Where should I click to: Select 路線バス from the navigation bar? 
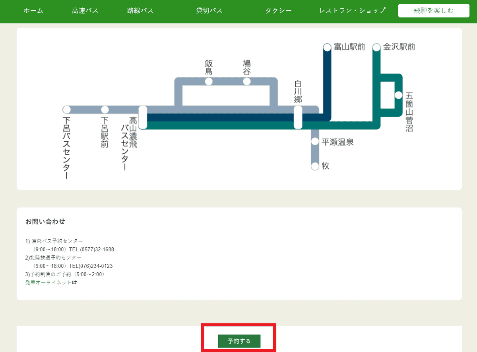pos(140,11)
